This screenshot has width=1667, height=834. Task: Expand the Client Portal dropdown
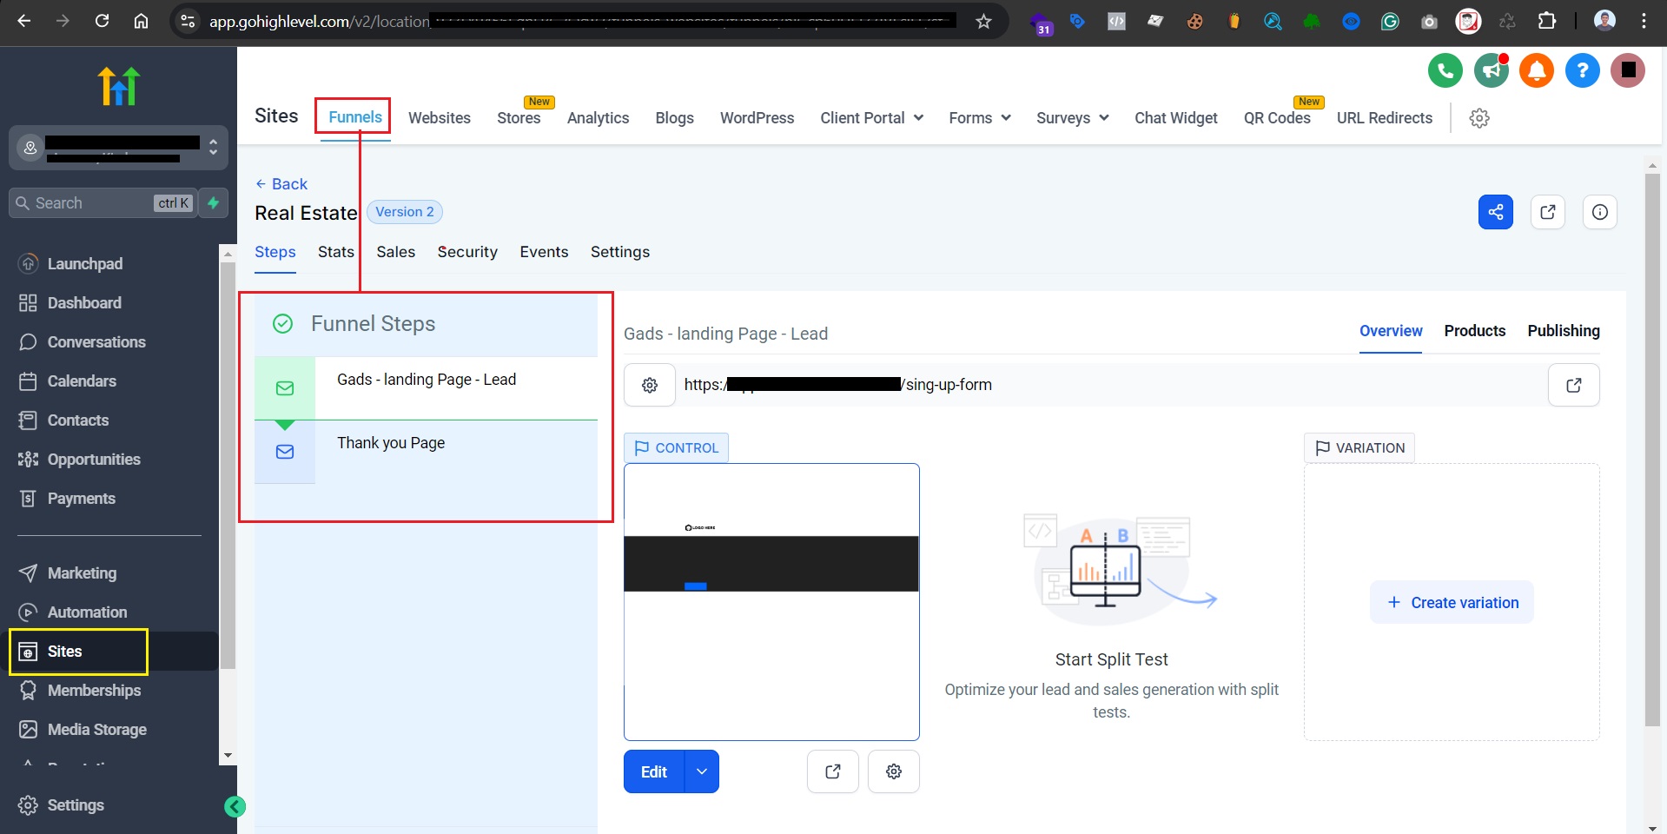point(871,118)
